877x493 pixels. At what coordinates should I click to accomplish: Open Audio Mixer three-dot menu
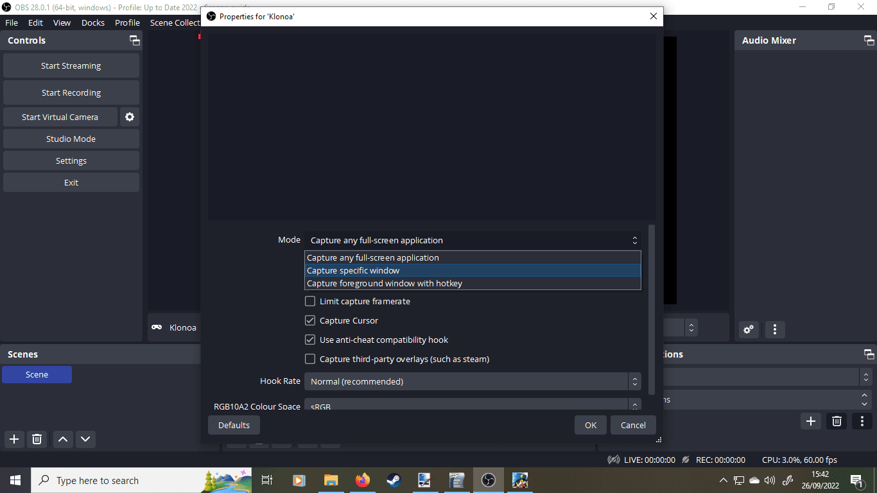click(775, 329)
